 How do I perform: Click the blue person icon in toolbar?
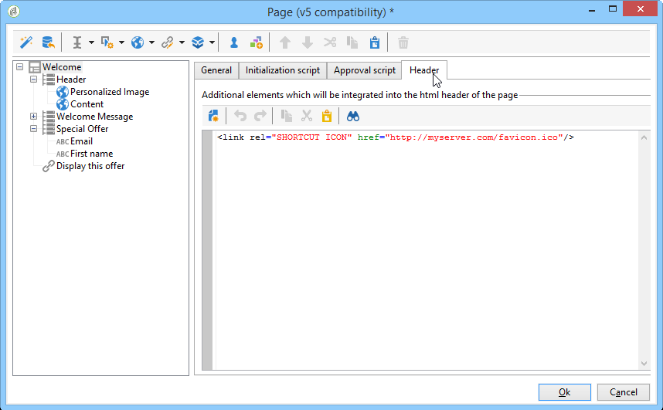[234, 42]
